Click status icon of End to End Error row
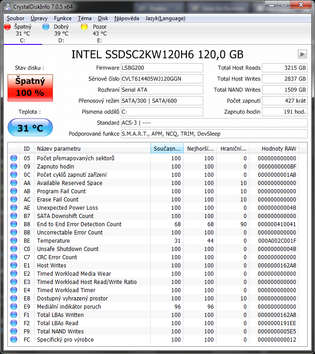Screen dimensions: 315x354 pos(14,224)
